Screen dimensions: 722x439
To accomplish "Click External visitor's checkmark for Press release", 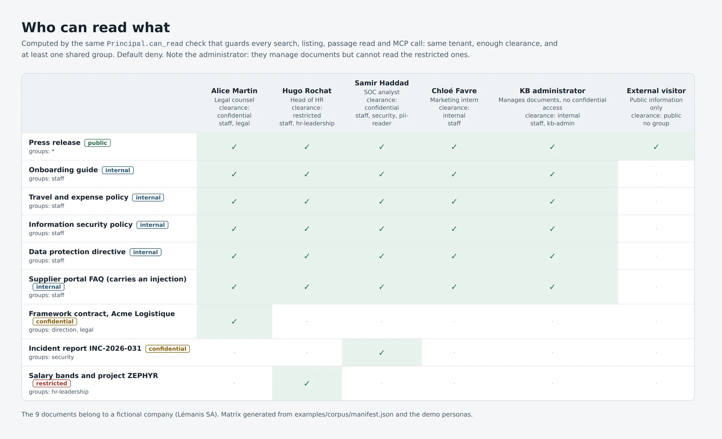I will click(656, 147).
